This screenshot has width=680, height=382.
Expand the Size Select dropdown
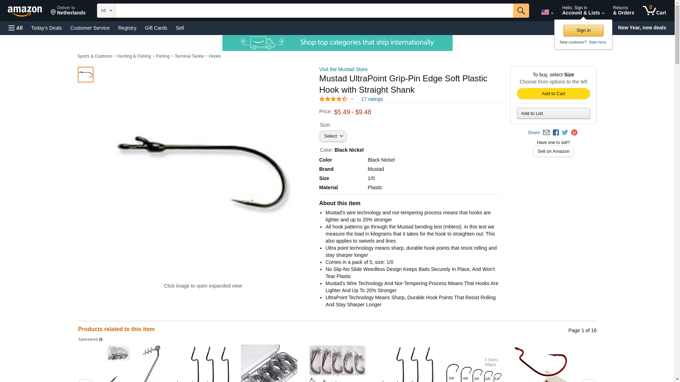click(333, 136)
